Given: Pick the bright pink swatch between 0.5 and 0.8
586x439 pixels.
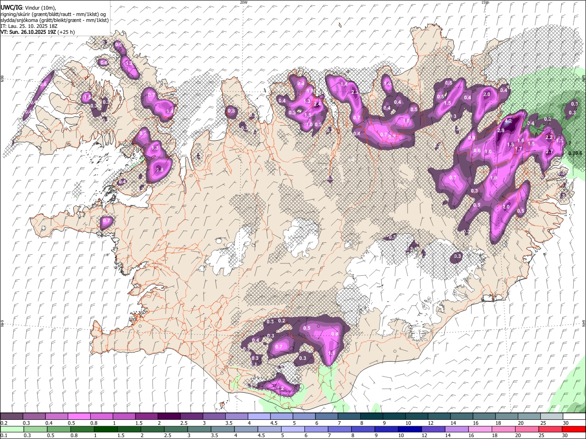Looking at the screenshot, I should click(79, 416).
